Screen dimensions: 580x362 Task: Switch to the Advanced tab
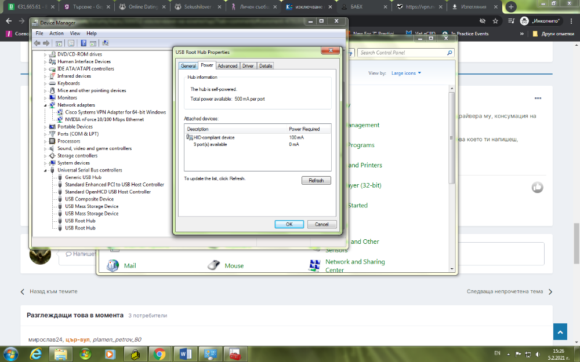pyautogui.click(x=227, y=66)
